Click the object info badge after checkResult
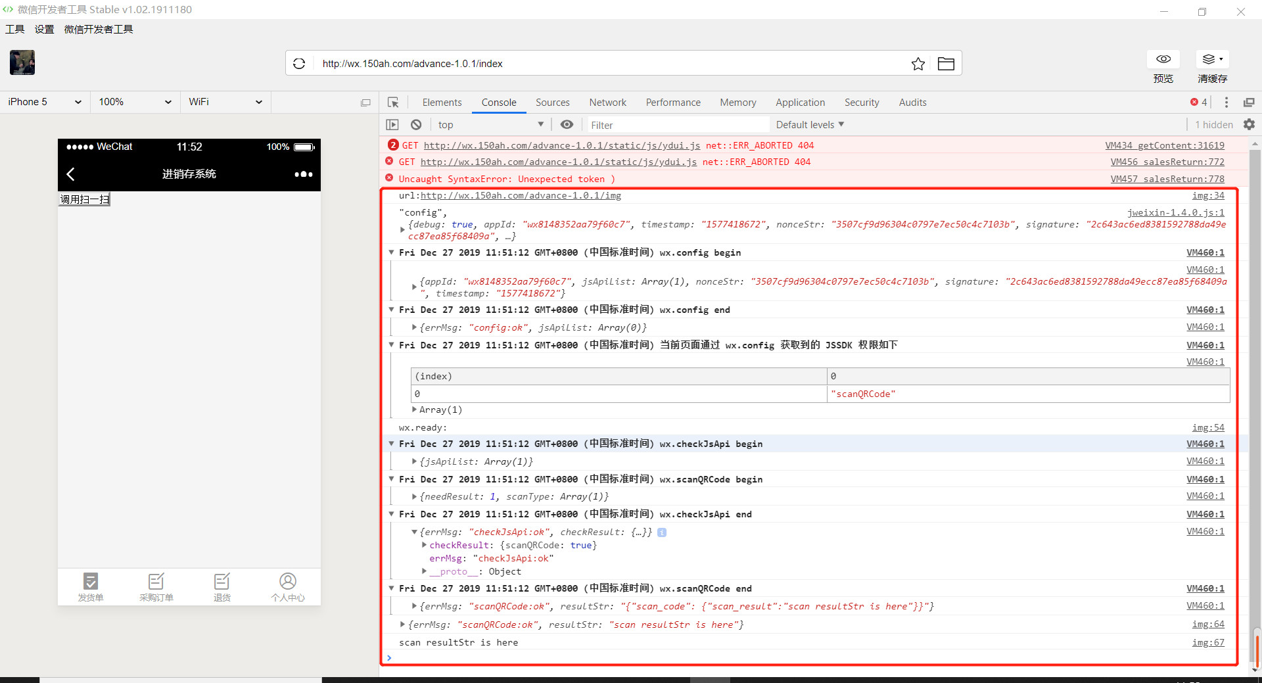 [x=662, y=532]
